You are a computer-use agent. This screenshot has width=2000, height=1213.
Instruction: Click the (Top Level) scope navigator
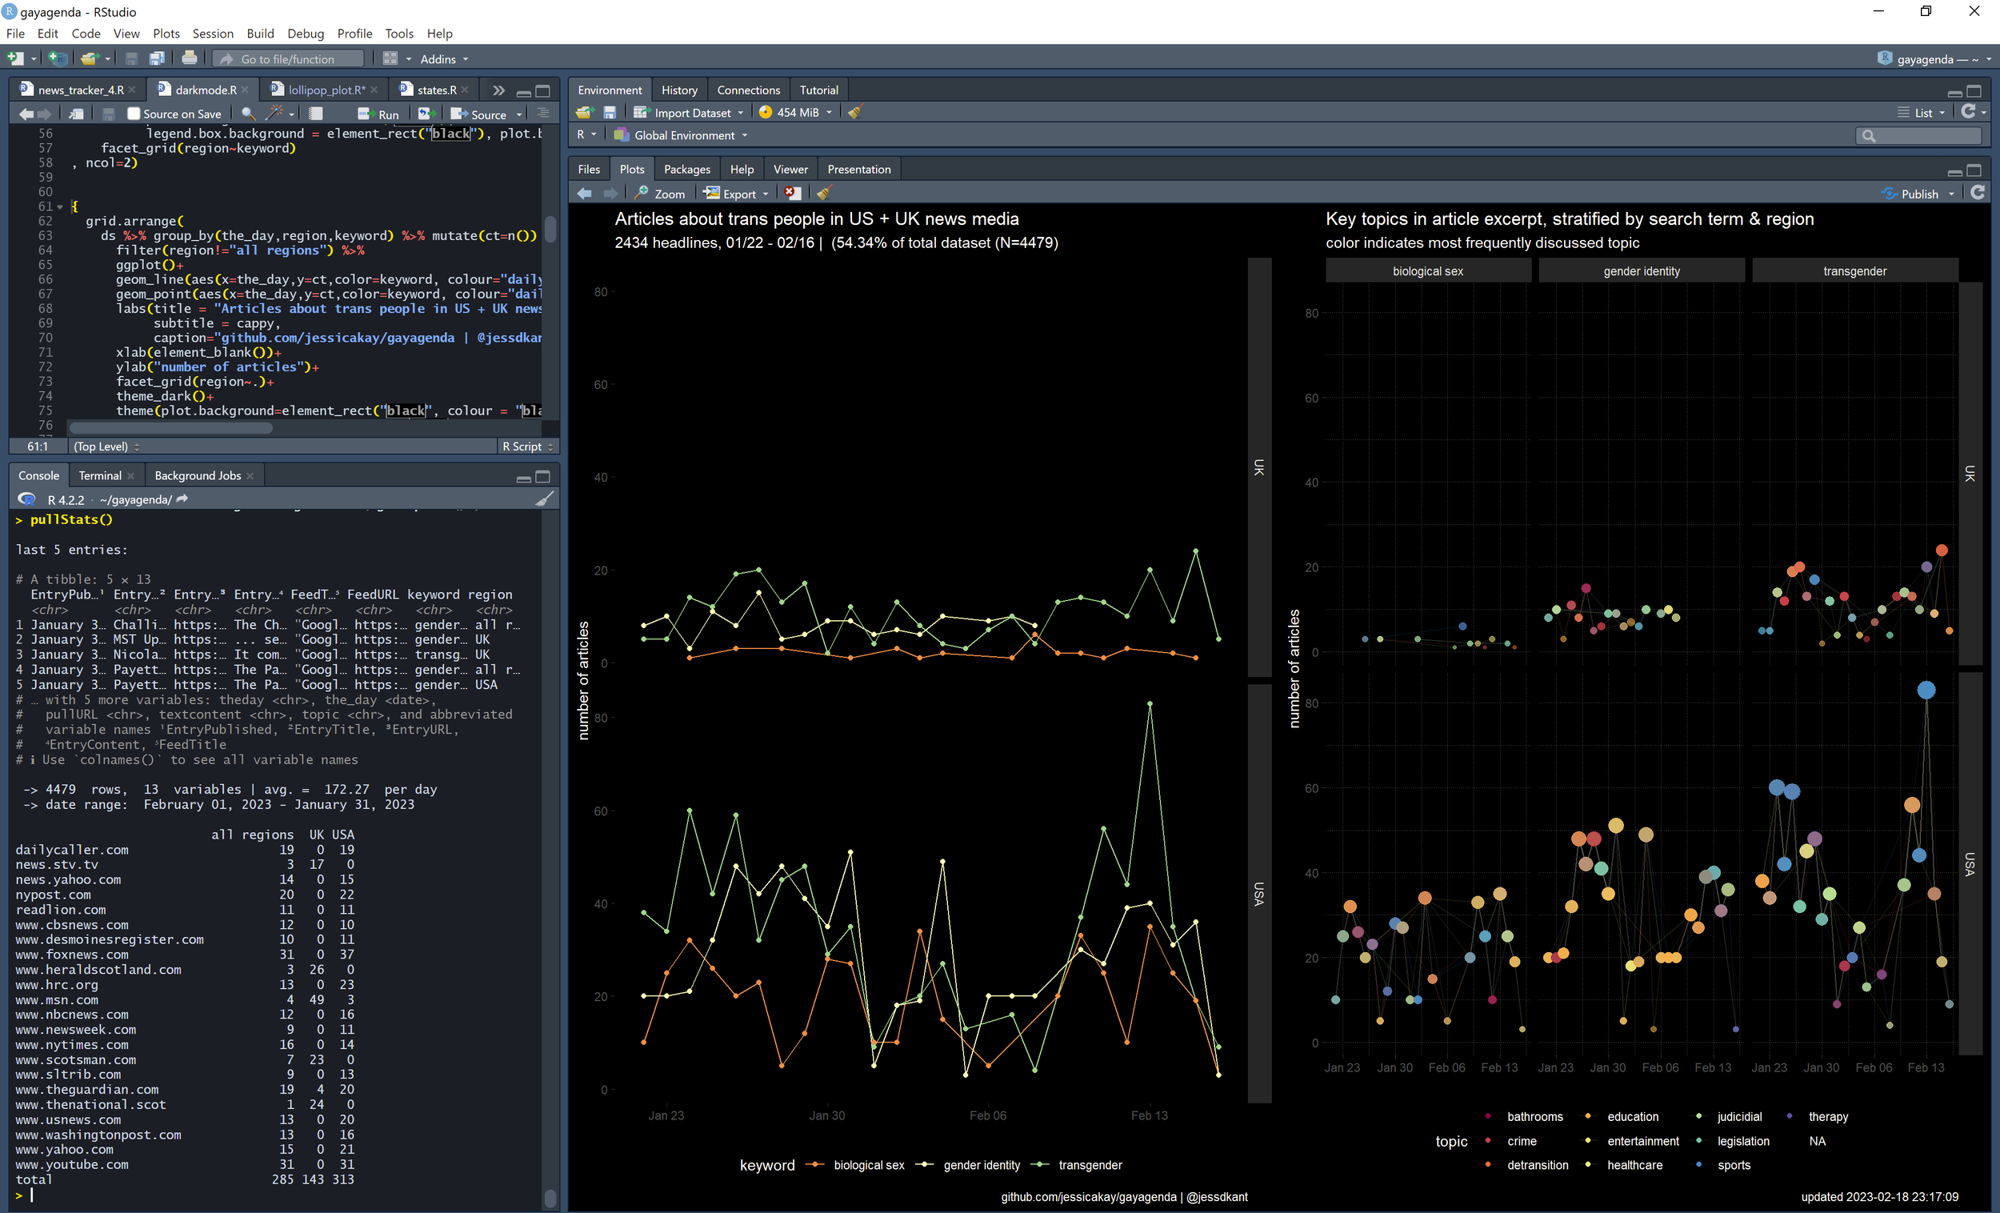tap(106, 446)
